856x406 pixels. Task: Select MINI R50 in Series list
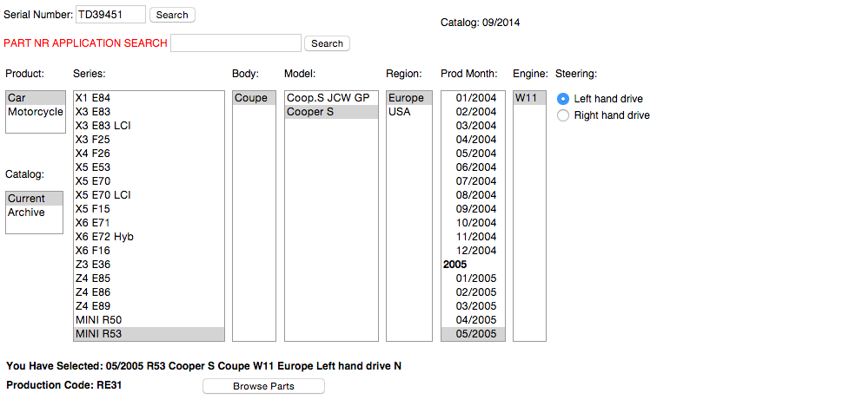98,320
